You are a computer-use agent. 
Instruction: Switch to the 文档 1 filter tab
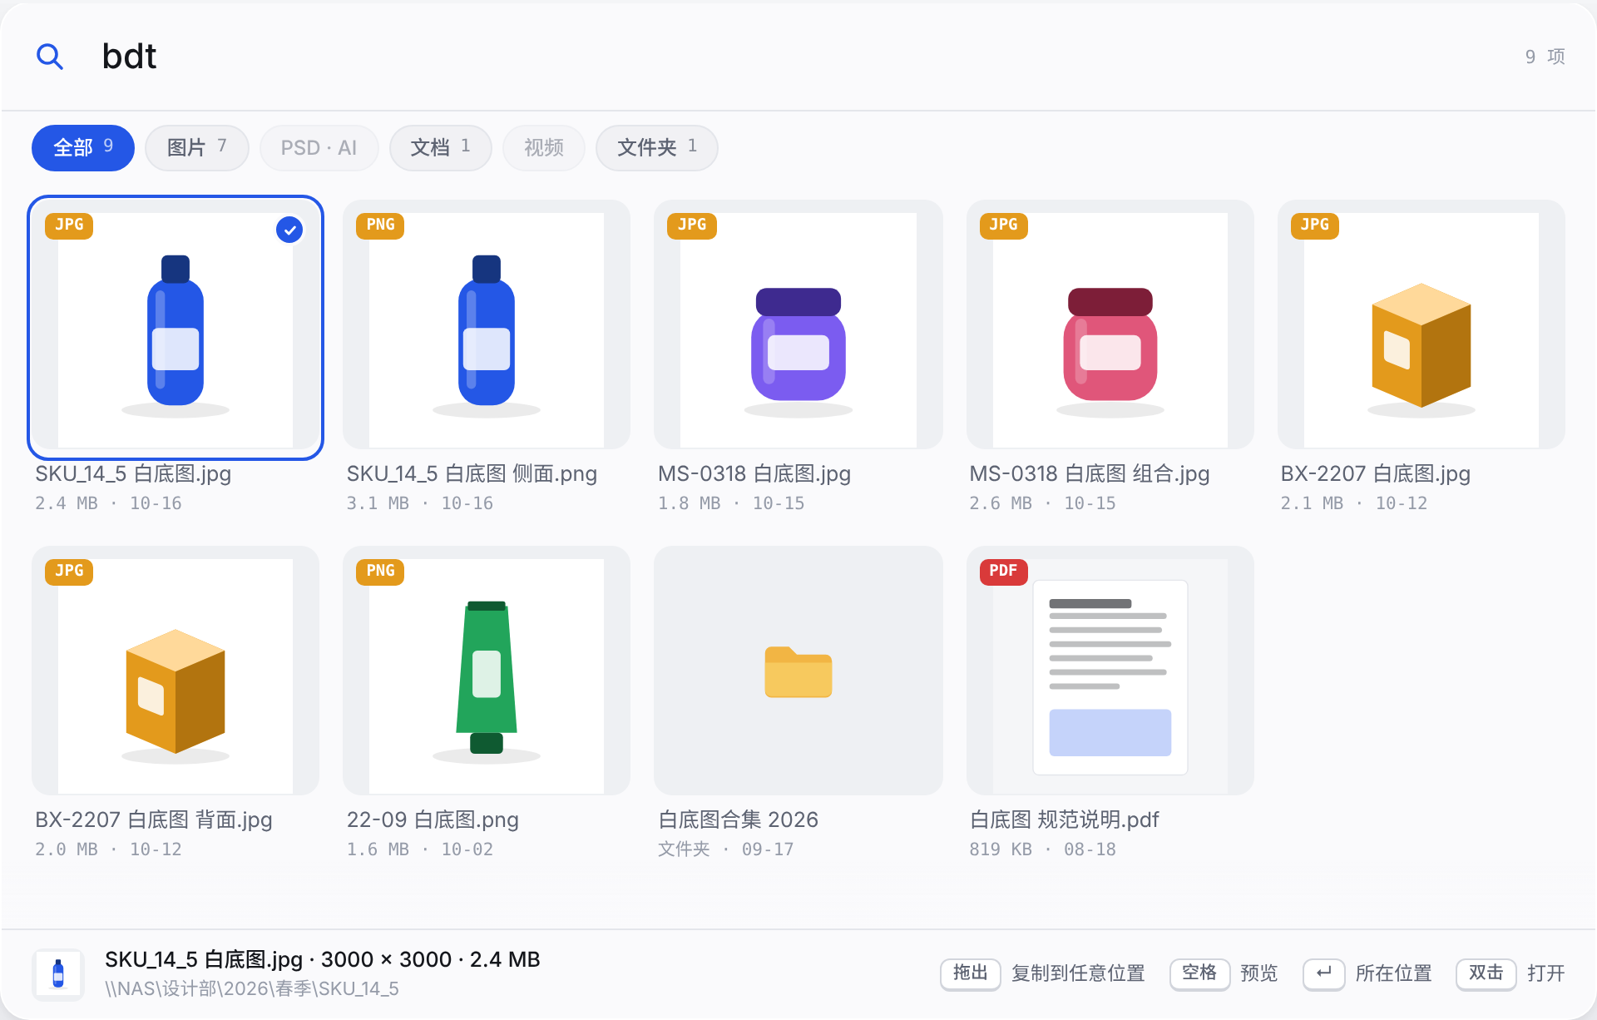coord(440,147)
